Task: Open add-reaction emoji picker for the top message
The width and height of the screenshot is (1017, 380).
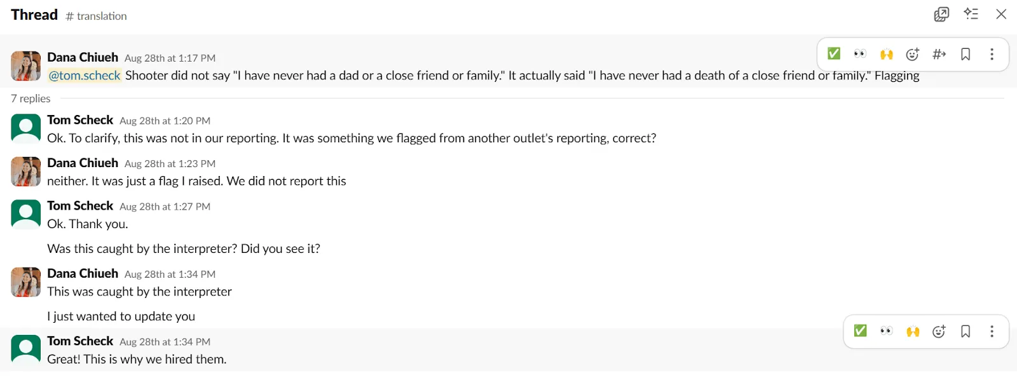Action: (913, 54)
